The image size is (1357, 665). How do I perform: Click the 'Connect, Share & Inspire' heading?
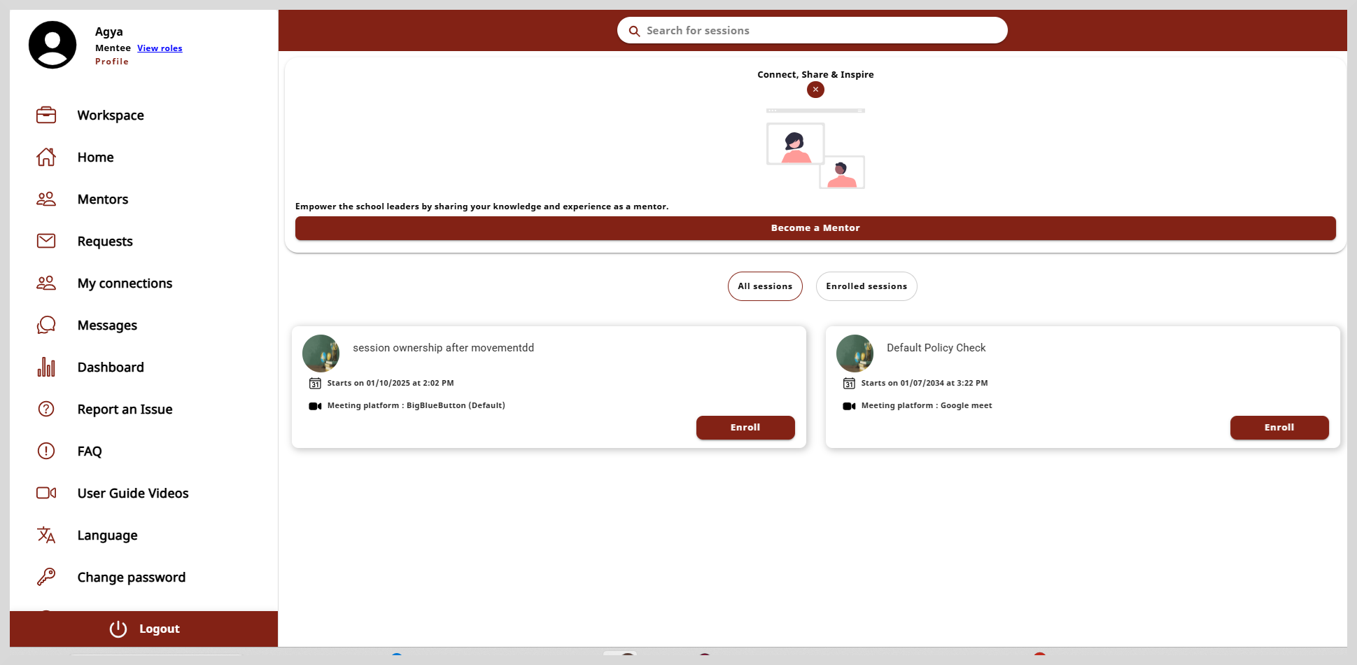tap(815, 74)
